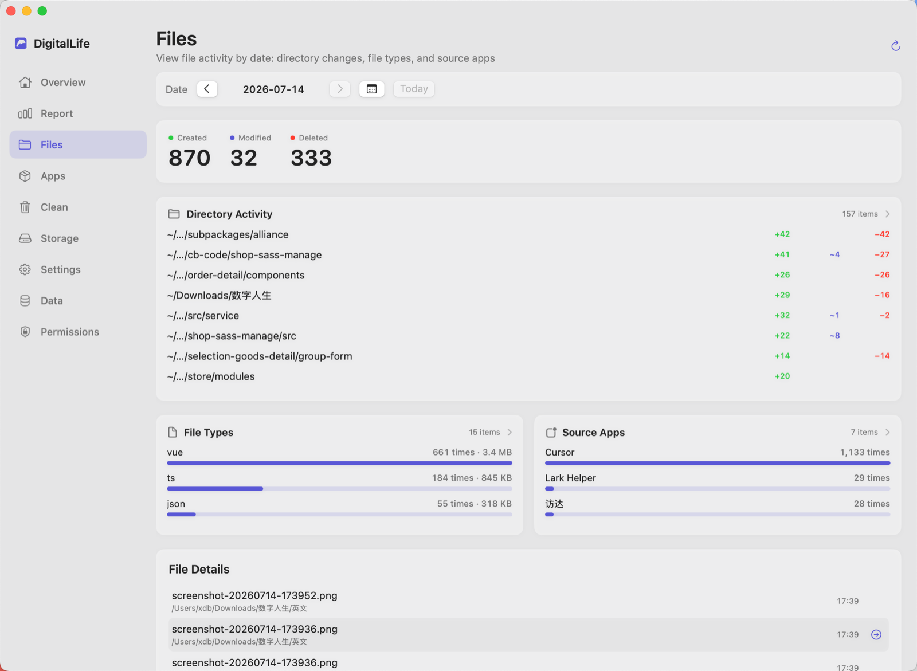Image resolution: width=917 pixels, height=671 pixels.
Task: Click the Source Apps window icon
Action: point(551,433)
